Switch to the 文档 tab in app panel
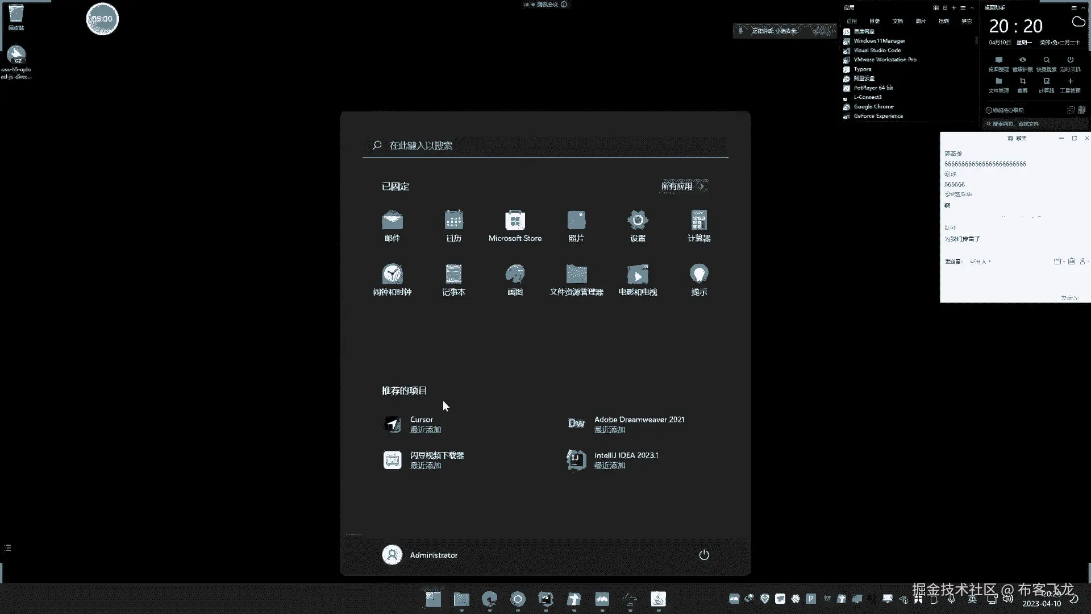Image resolution: width=1091 pixels, height=614 pixels. (898, 21)
